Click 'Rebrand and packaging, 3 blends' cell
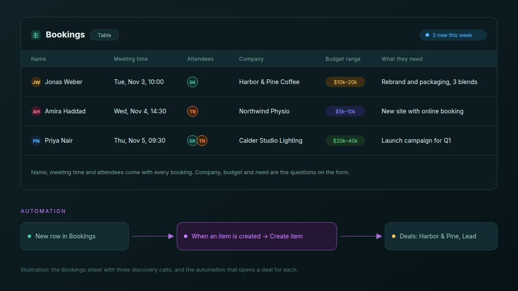Viewport: 518px width, 291px height. pyautogui.click(x=430, y=82)
